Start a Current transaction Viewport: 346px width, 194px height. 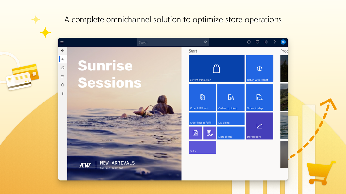[x=216, y=69]
